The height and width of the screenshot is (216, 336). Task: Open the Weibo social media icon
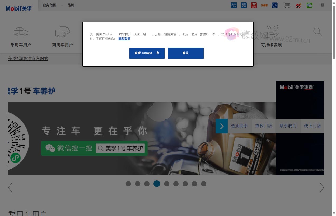pos(298,5)
